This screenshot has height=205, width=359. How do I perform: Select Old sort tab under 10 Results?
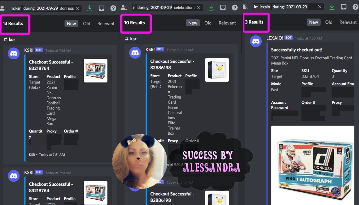click(208, 23)
